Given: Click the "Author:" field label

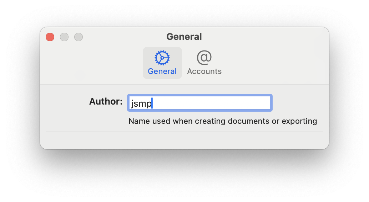Looking at the screenshot, I should [106, 101].
